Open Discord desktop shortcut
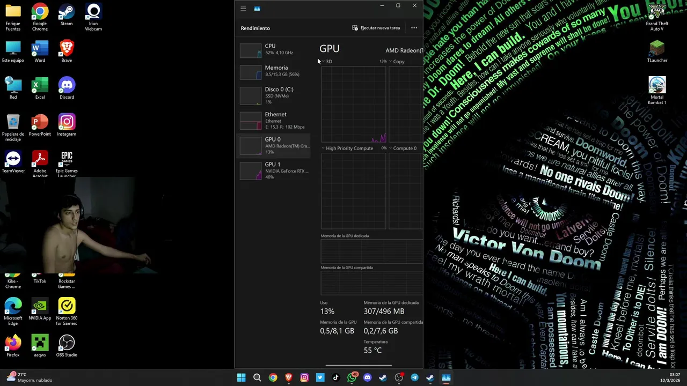This screenshot has height=386, width=687. coord(67,88)
